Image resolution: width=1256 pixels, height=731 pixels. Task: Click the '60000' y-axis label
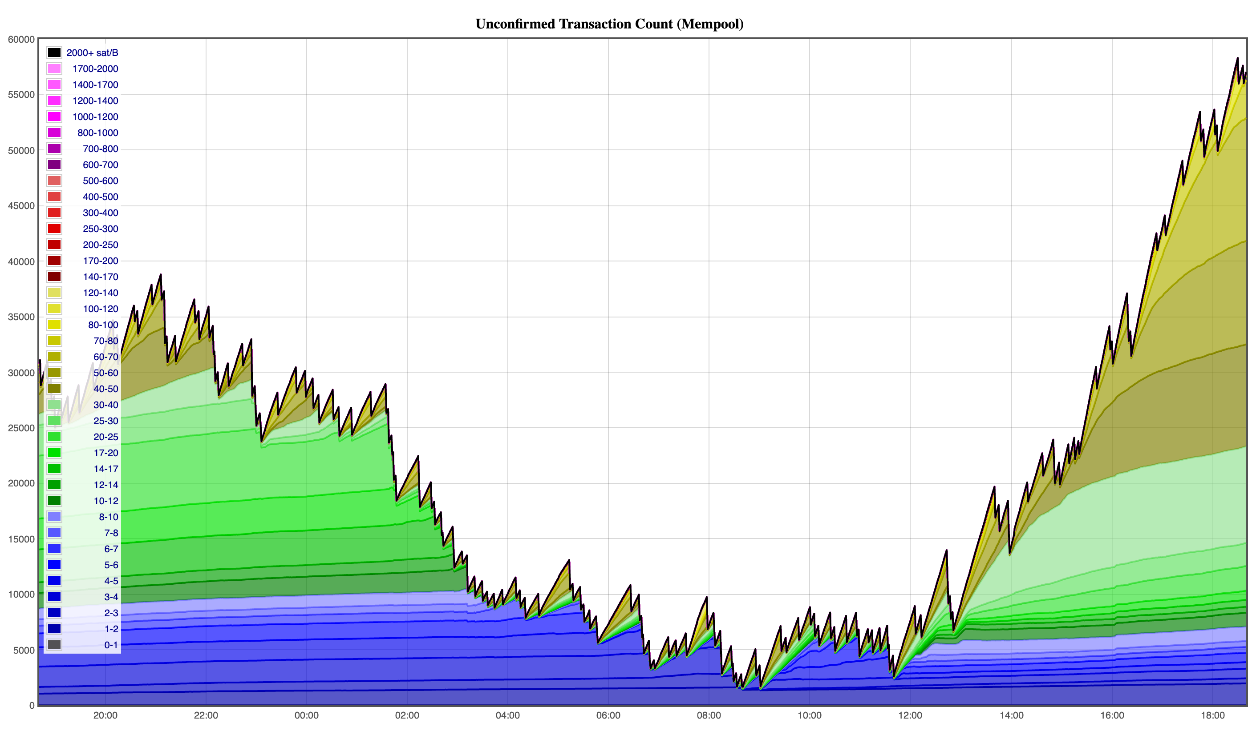(21, 40)
